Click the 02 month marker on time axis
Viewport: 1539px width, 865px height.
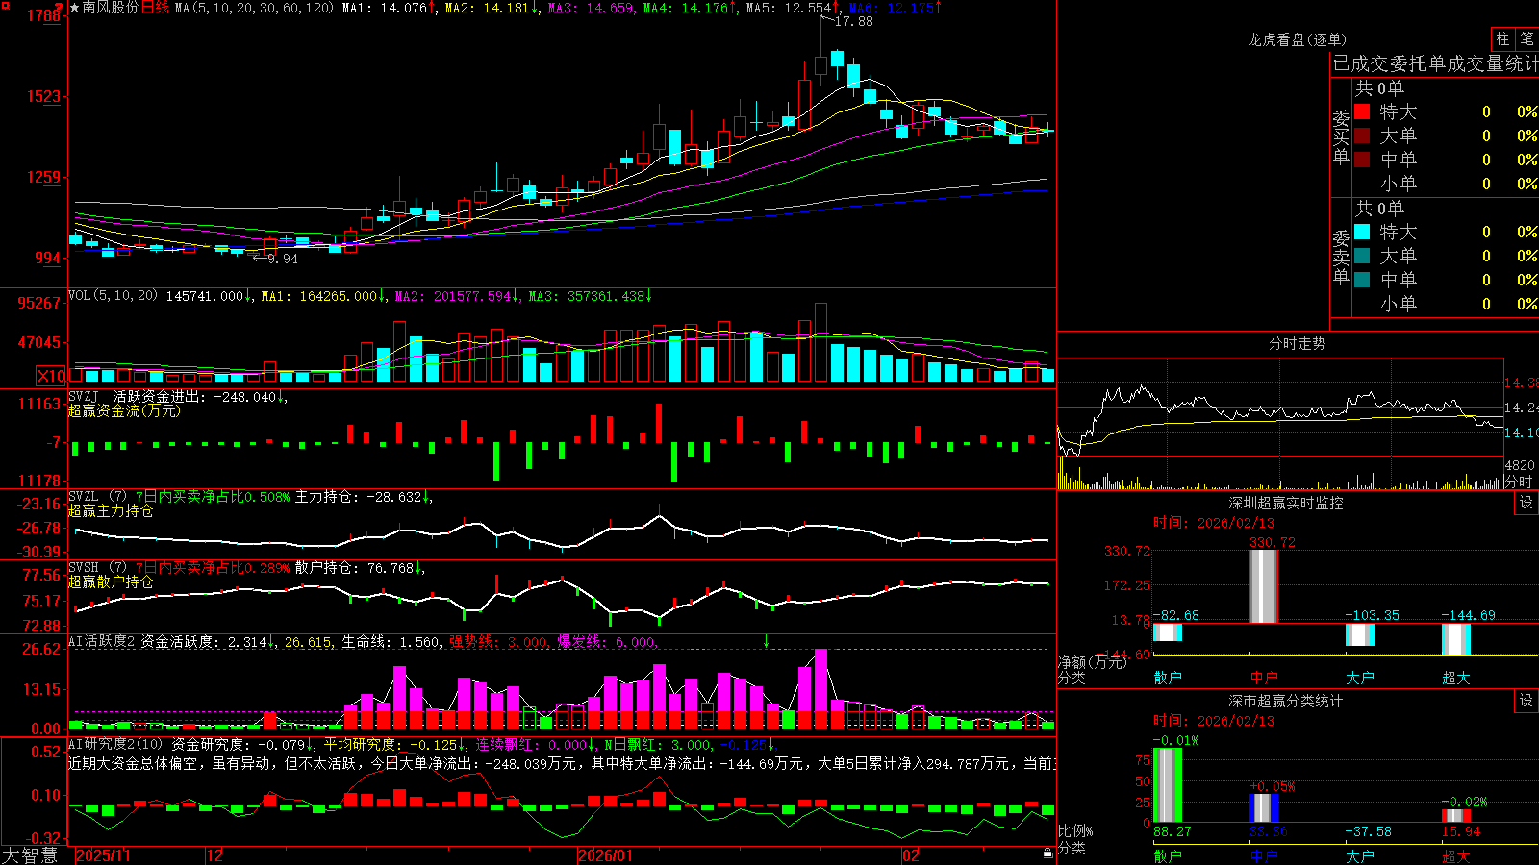[910, 855]
